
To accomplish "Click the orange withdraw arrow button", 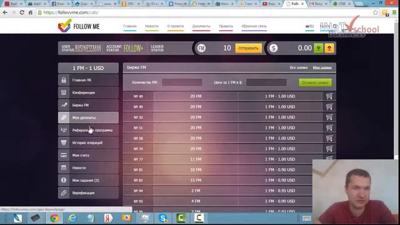I will click(x=329, y=48).
